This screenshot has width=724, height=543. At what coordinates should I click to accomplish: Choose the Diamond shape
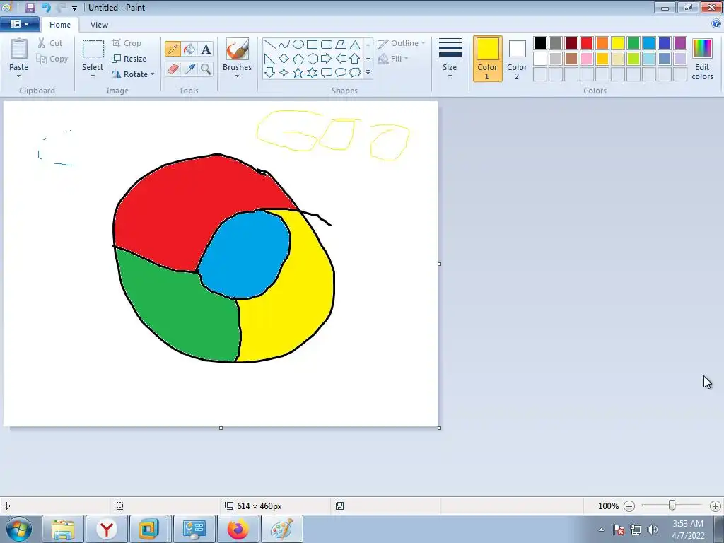point(284,59)
